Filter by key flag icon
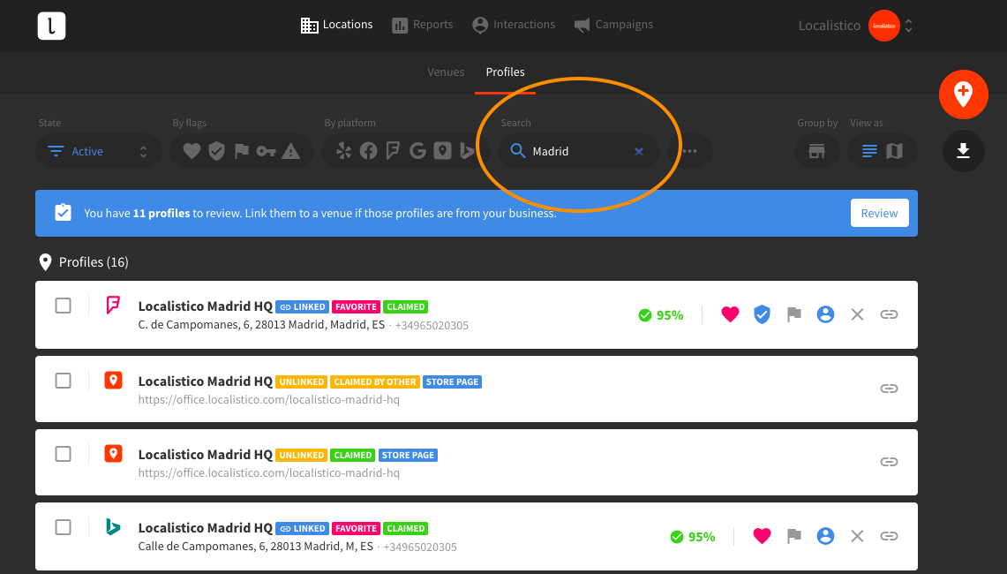The image size is (1007, 574). [266, 151]
